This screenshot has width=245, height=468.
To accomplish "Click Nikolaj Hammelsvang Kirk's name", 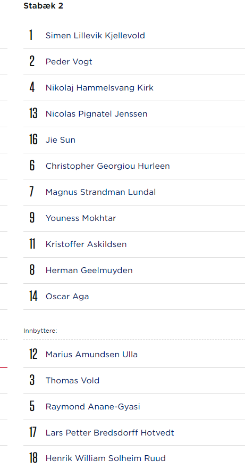I will point(99,88).
